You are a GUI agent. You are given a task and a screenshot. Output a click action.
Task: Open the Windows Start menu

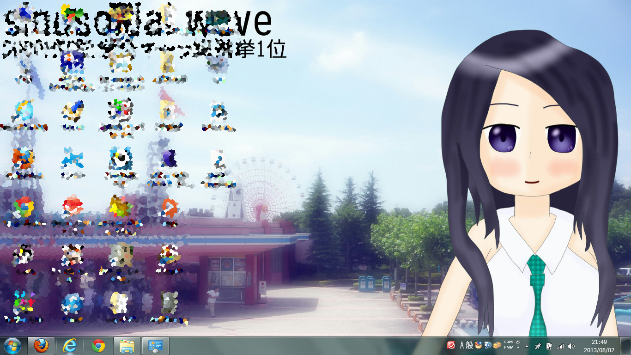pos(12,346)
